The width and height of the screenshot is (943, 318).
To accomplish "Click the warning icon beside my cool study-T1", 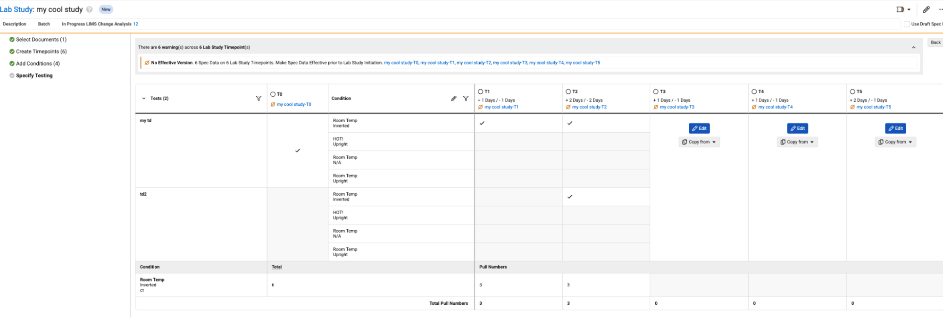I will 480,107.
